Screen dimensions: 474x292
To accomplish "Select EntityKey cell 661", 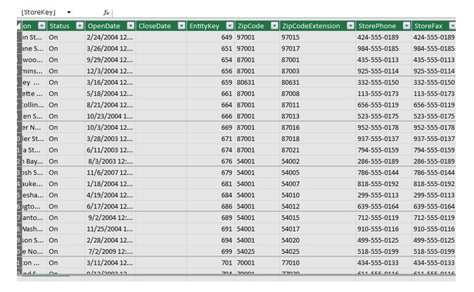I will coord(211,94).
